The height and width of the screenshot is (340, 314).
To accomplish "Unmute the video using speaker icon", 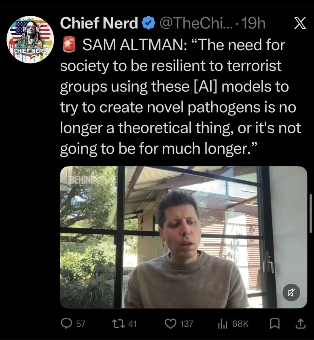I will click(x=291, y=291).
